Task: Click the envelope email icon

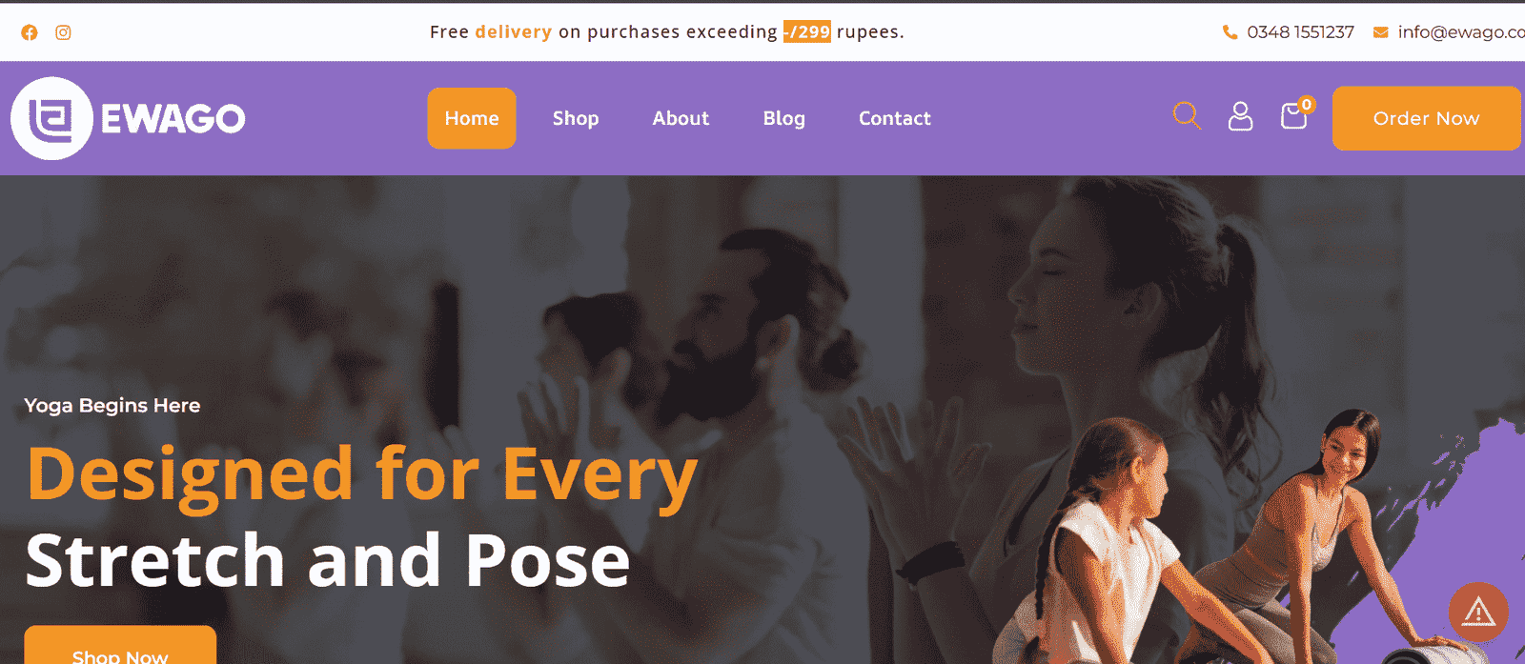Action: 1380,32
